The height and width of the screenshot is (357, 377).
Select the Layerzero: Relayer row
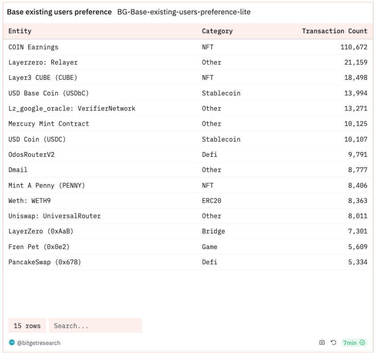188,62
